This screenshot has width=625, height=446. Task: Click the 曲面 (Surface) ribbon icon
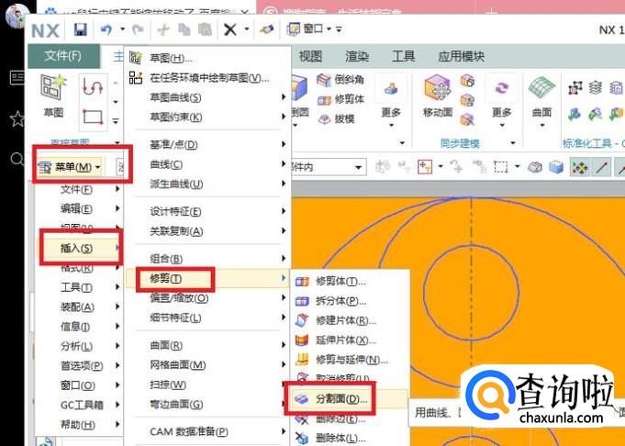point(541,96)
